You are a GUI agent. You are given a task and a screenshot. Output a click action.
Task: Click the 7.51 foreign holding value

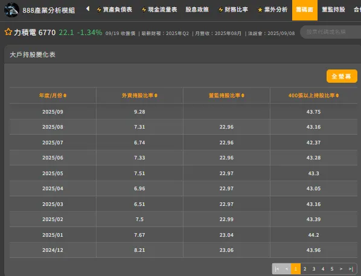[139, 173]
